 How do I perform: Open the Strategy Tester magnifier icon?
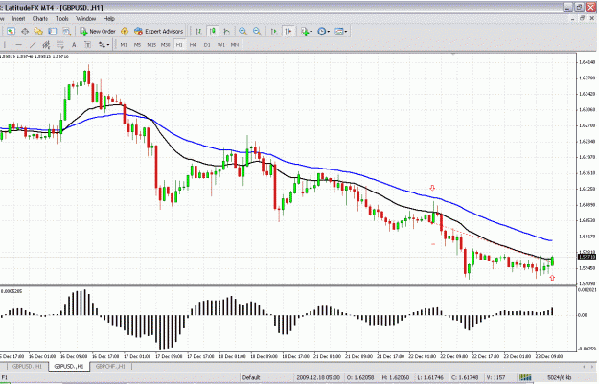(x=66, y=32)
